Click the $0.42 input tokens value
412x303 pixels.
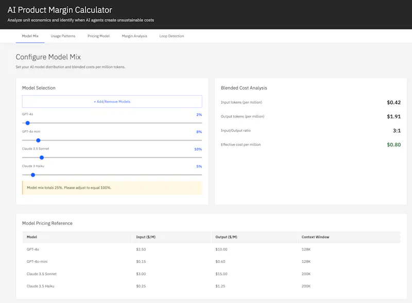[393, 103]
